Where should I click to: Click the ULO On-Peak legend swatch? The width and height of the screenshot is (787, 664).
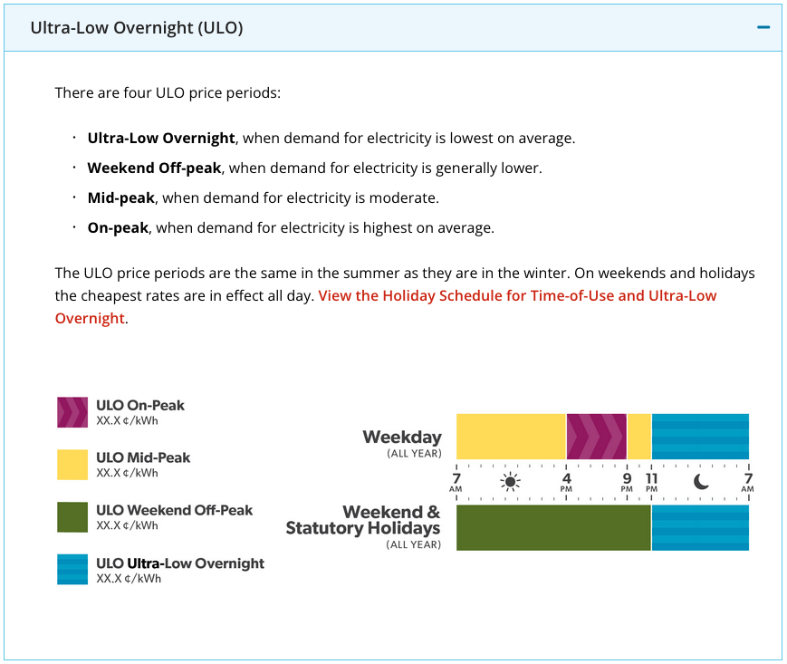click(72, 412)
